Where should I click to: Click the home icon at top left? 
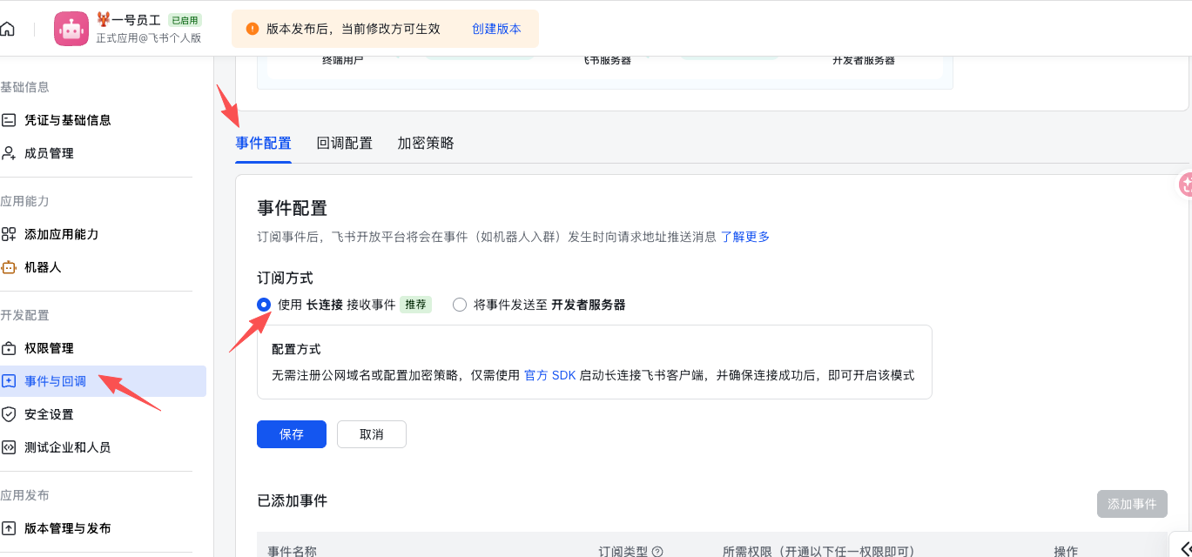(7, 28)
